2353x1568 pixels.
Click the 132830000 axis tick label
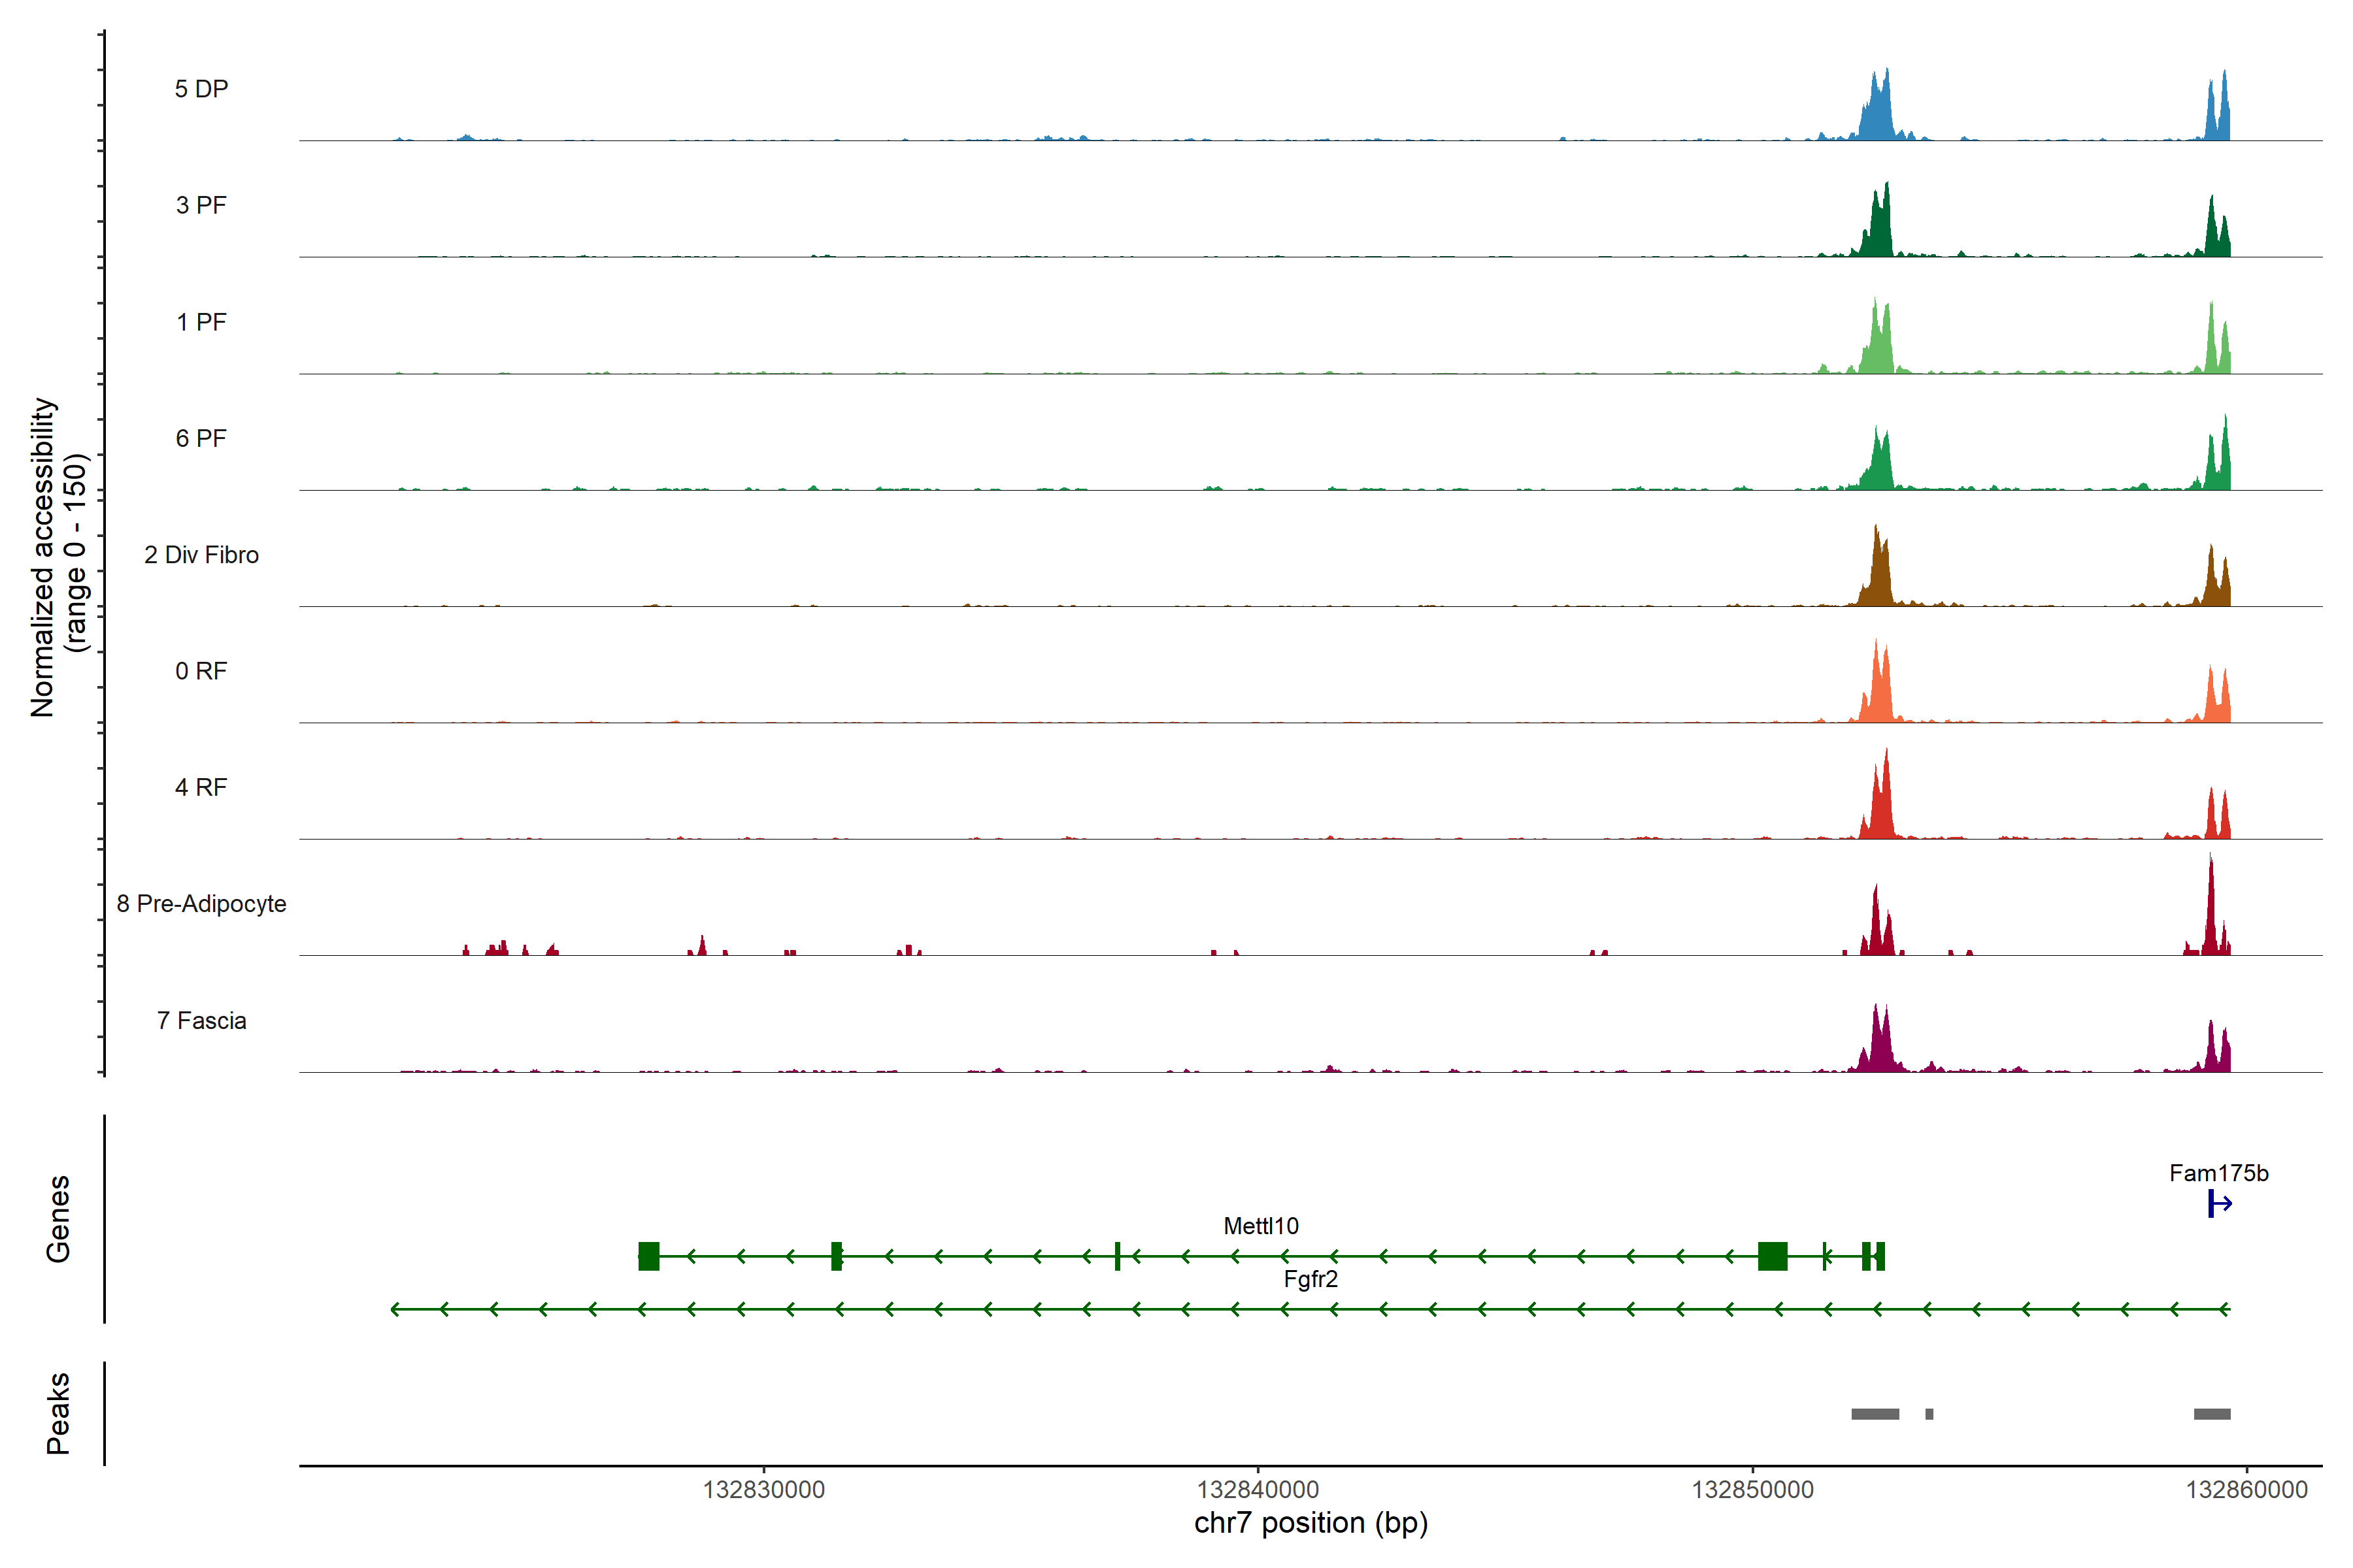(763, 1490)
